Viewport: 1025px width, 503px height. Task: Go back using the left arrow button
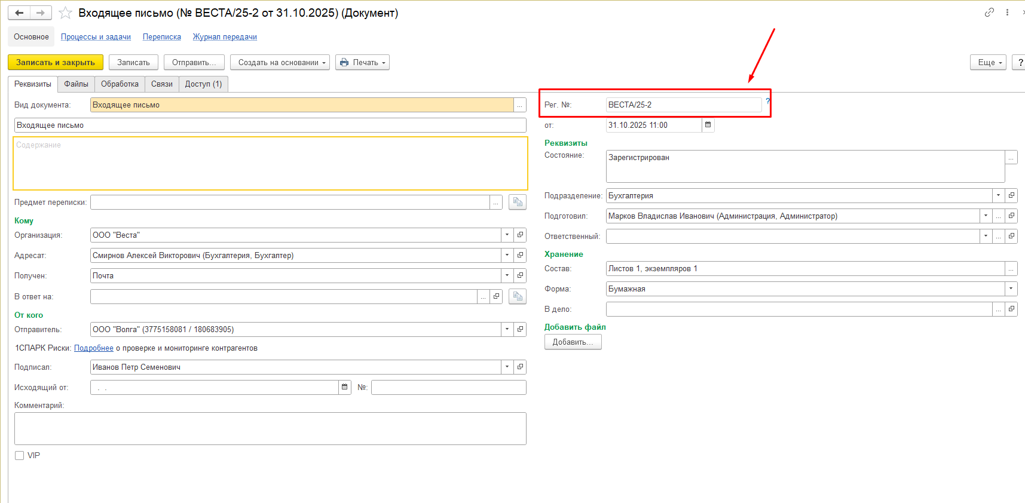tap(19, 13)
